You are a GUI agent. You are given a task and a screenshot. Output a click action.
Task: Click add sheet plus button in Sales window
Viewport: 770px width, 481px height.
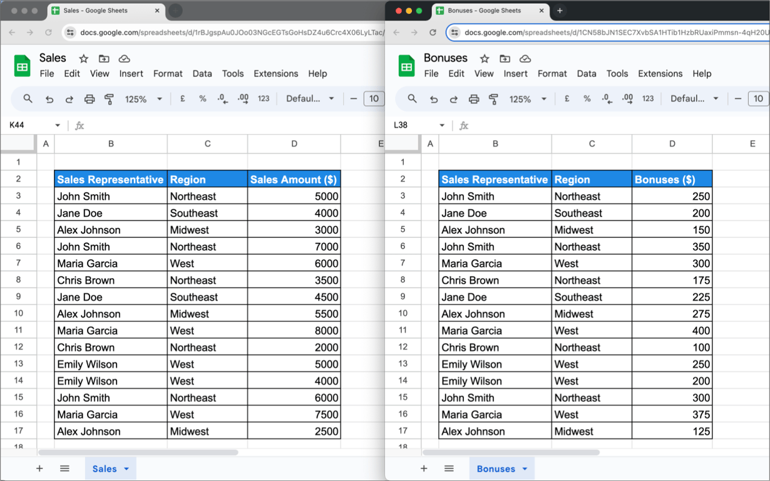pos(39,468)
